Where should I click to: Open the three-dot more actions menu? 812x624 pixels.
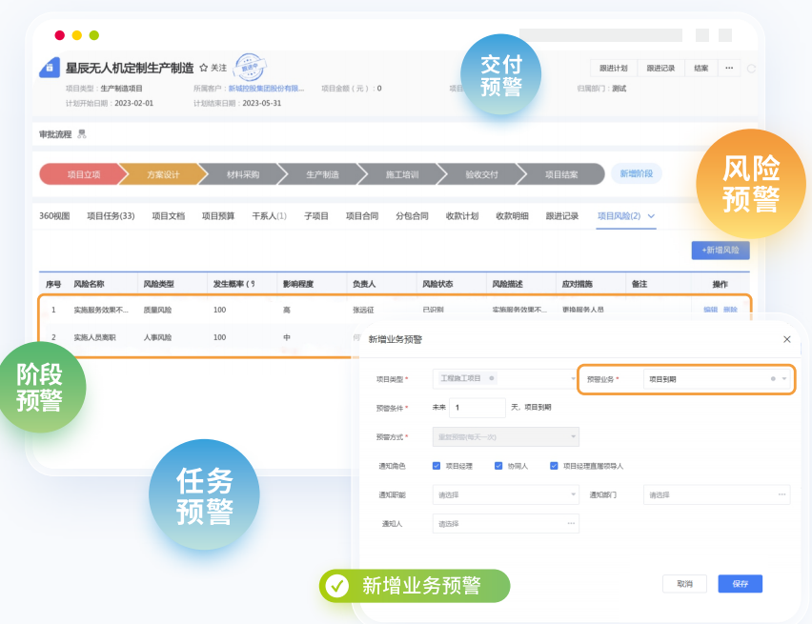click(729, 68)
